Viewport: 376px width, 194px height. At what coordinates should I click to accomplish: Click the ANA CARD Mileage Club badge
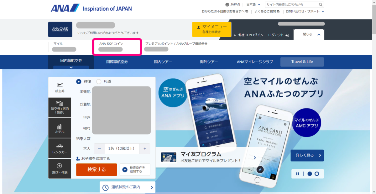click(x=60, y=29)
